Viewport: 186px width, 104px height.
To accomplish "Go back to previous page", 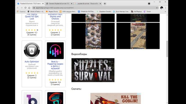I will [18, 8].
